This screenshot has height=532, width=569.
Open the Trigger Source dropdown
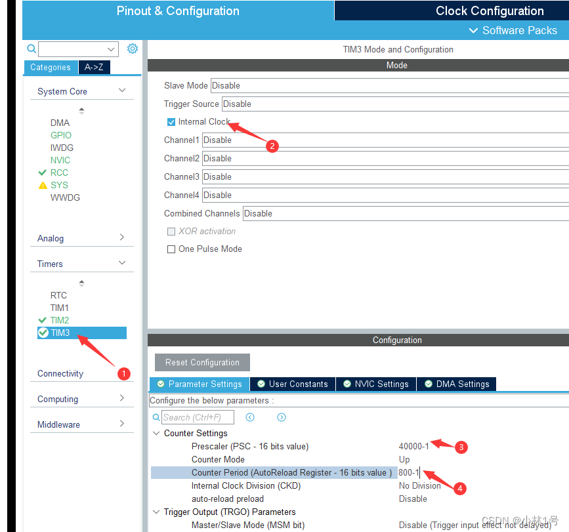[x=396, y=104]
